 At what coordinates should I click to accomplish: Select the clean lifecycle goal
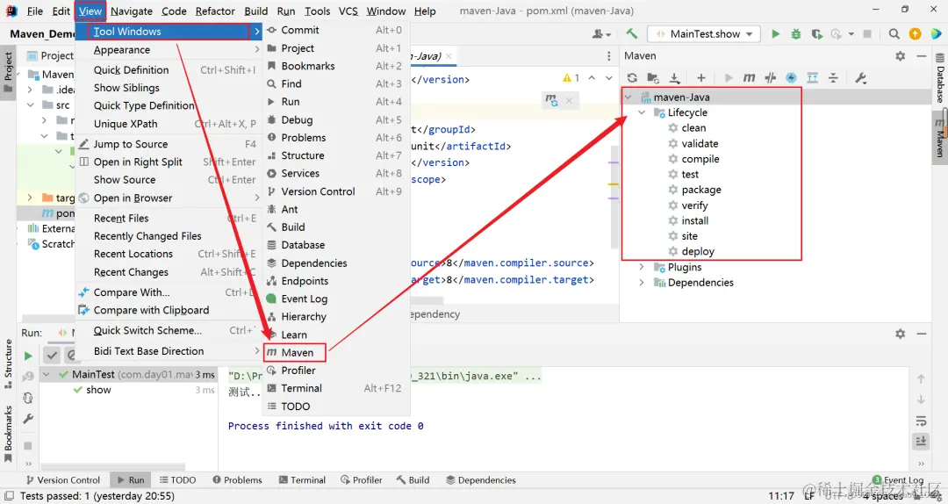coord(693,127)
